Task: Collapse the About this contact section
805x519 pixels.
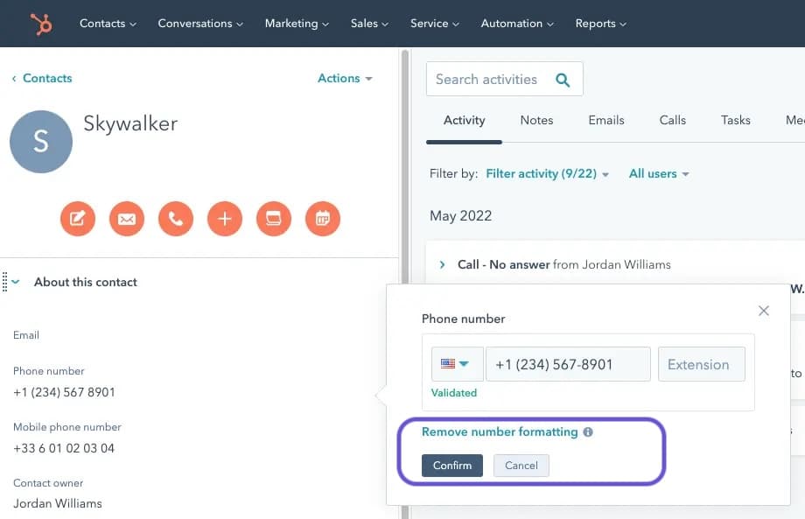Action: [x=17, y=283]
